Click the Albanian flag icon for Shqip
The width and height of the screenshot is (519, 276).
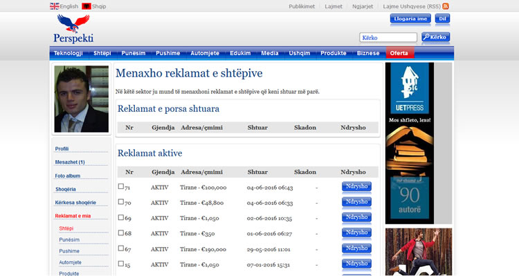(x=86, y=6)
